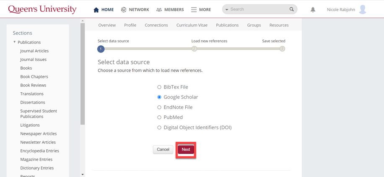
Task: Open the search scope dropdown arrow
Action: click(x=227, y=10)
